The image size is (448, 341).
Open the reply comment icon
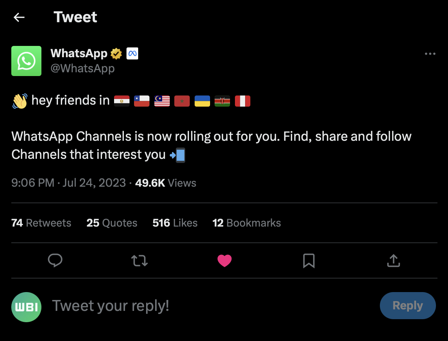[x=55, y=260]
